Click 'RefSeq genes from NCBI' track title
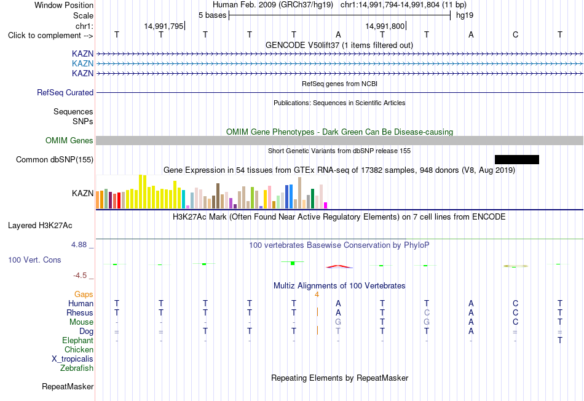Viewport: 584px width, 401px height. coord(339,84)
